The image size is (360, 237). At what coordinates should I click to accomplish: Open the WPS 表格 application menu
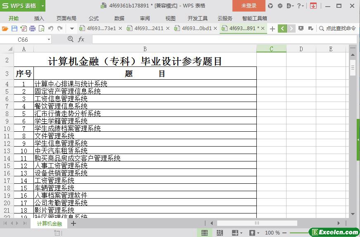pos(19,5)
